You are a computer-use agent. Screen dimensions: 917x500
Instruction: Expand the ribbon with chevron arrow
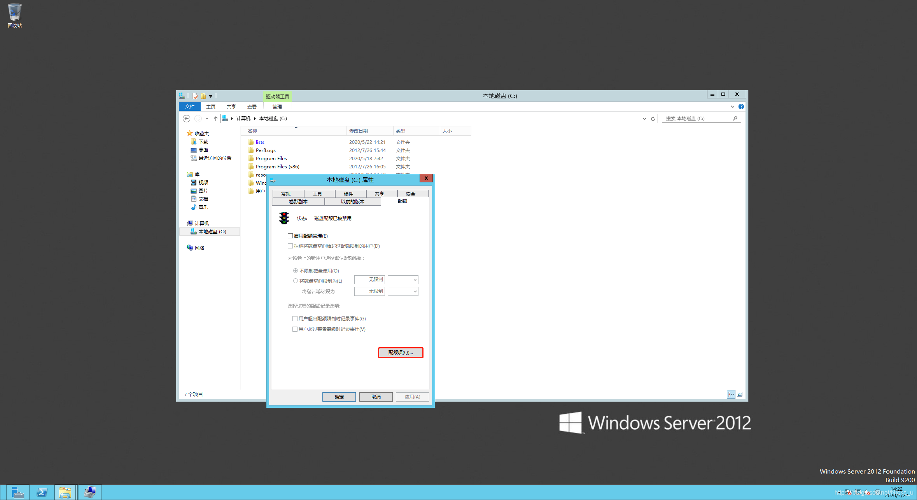coord(732,107)
